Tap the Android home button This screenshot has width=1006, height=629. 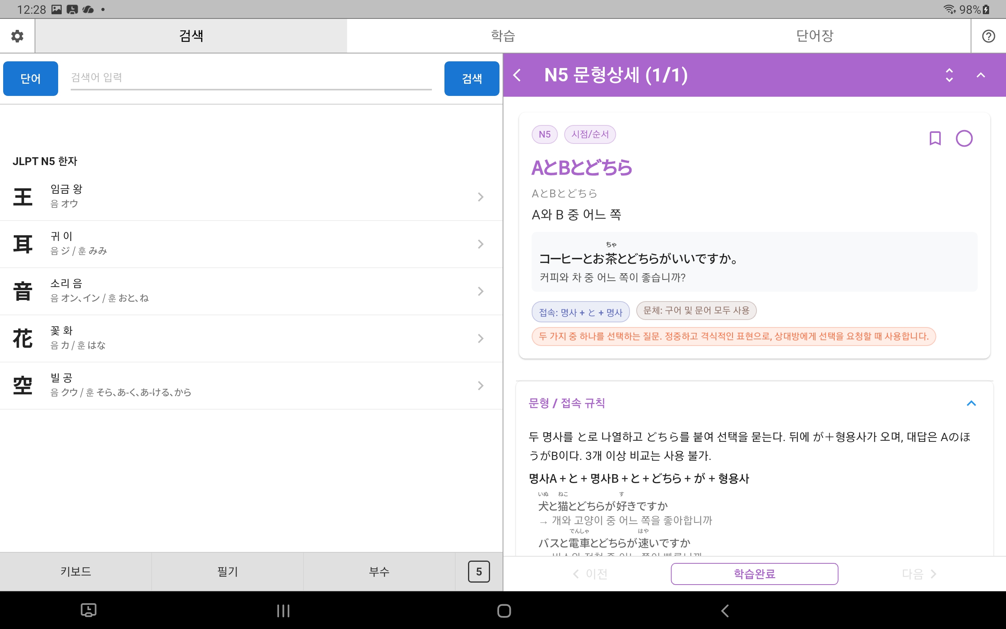coord(504,611)
